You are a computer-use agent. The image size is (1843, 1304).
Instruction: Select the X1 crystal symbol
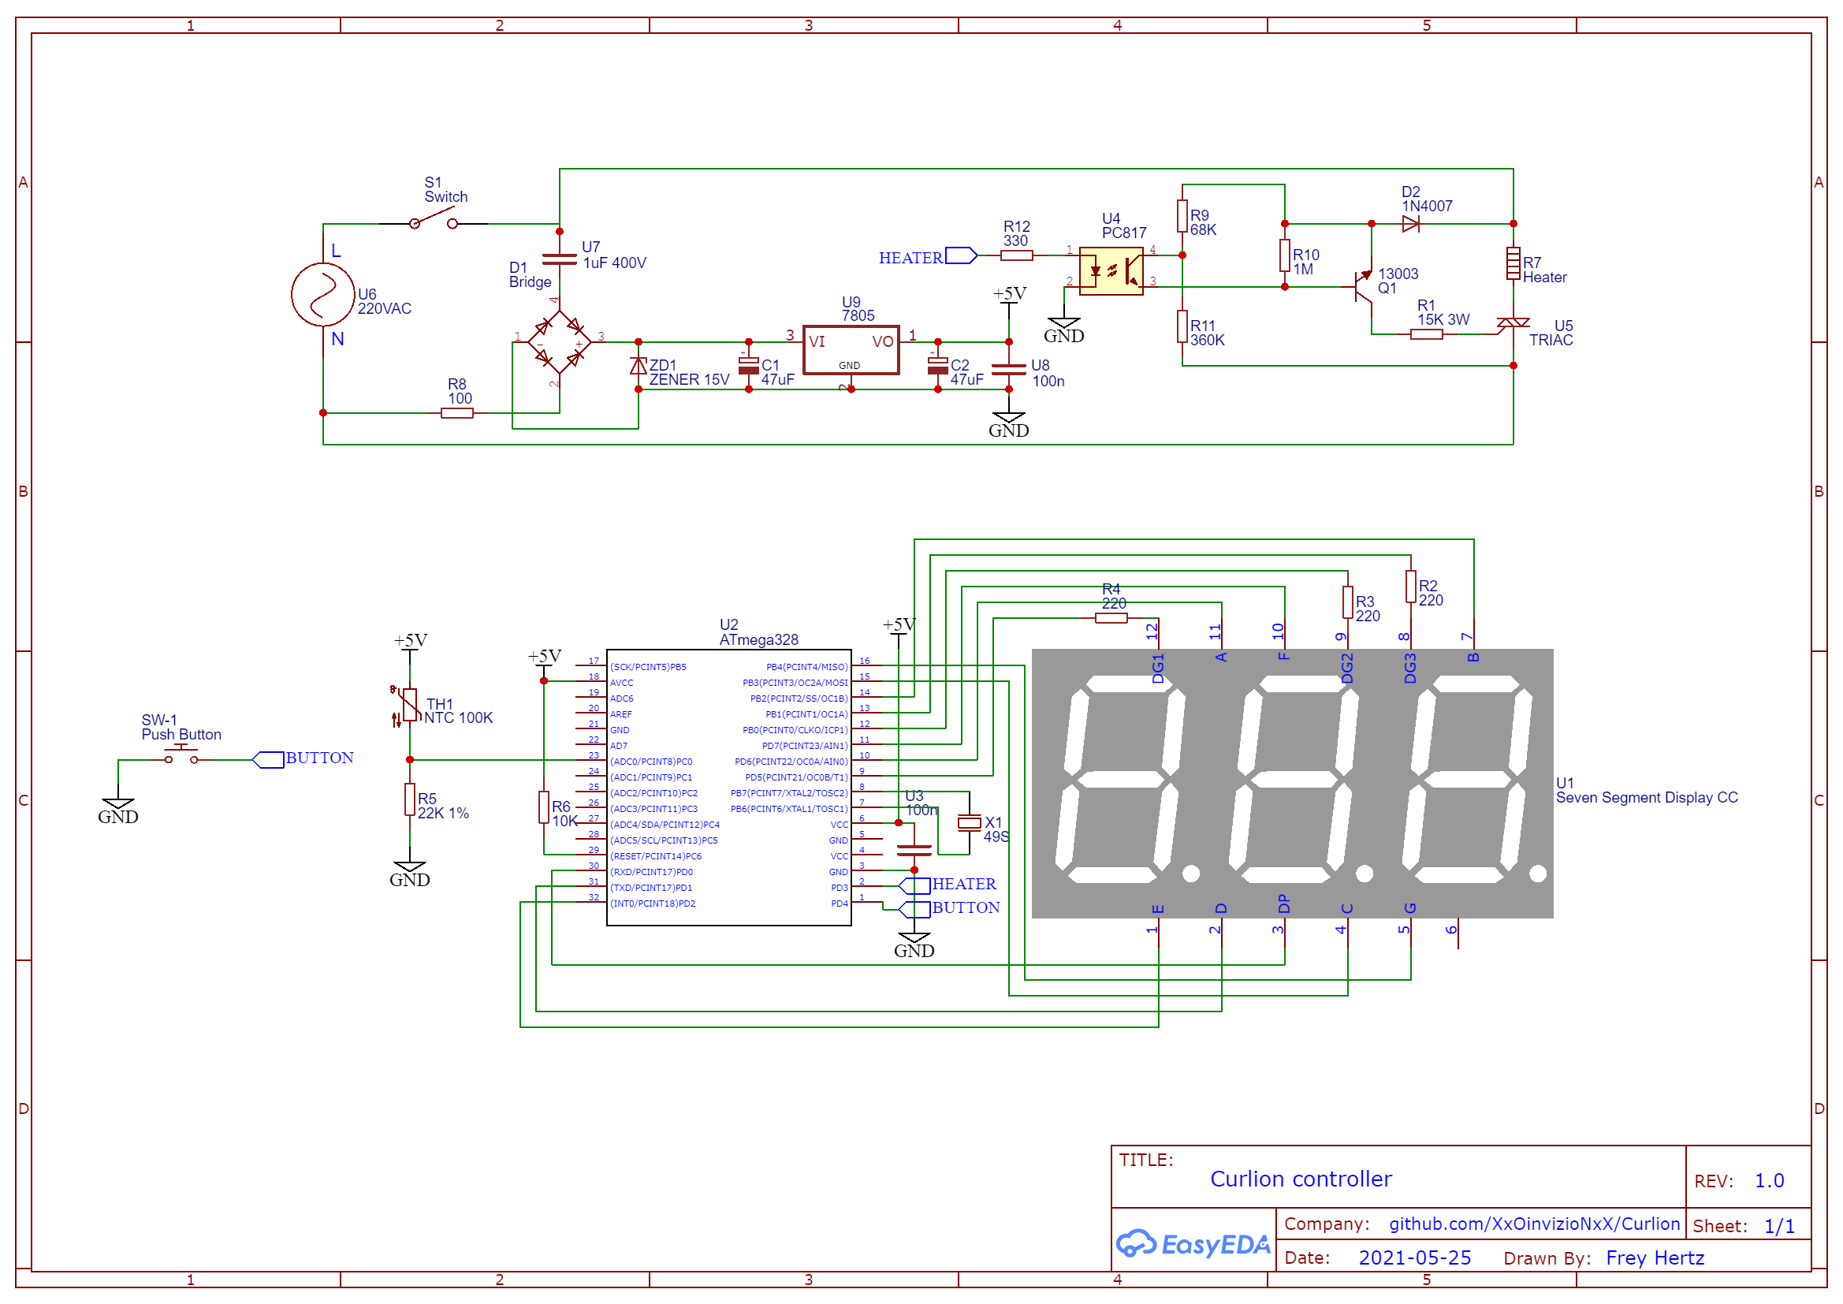[x=970, y=822]
